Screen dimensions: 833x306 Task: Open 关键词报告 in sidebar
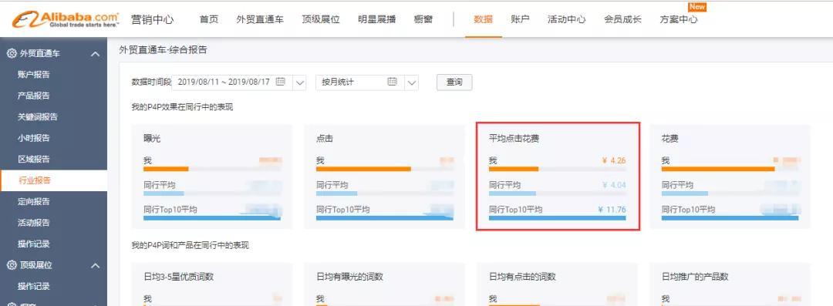pos(37,117)
